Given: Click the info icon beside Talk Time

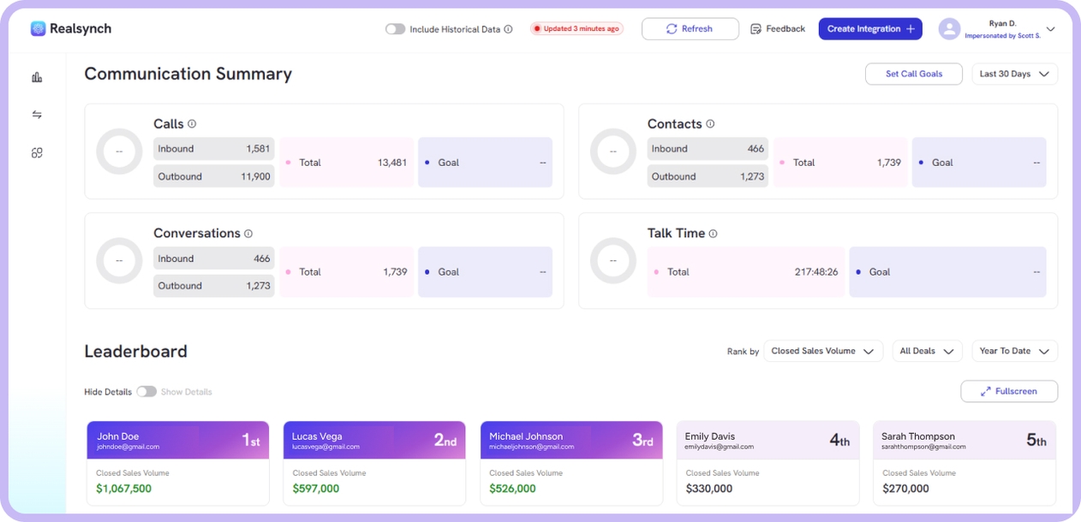Looking at the screenshot, I should pos(713,234).
